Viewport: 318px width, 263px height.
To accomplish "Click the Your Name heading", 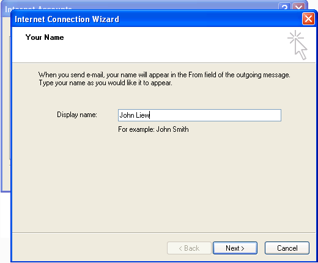I will 45,37.
